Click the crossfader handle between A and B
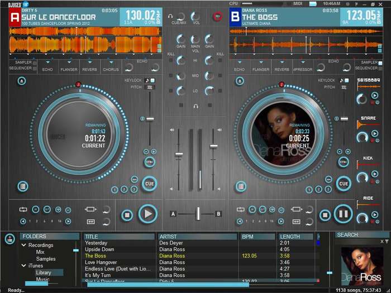 198,214
